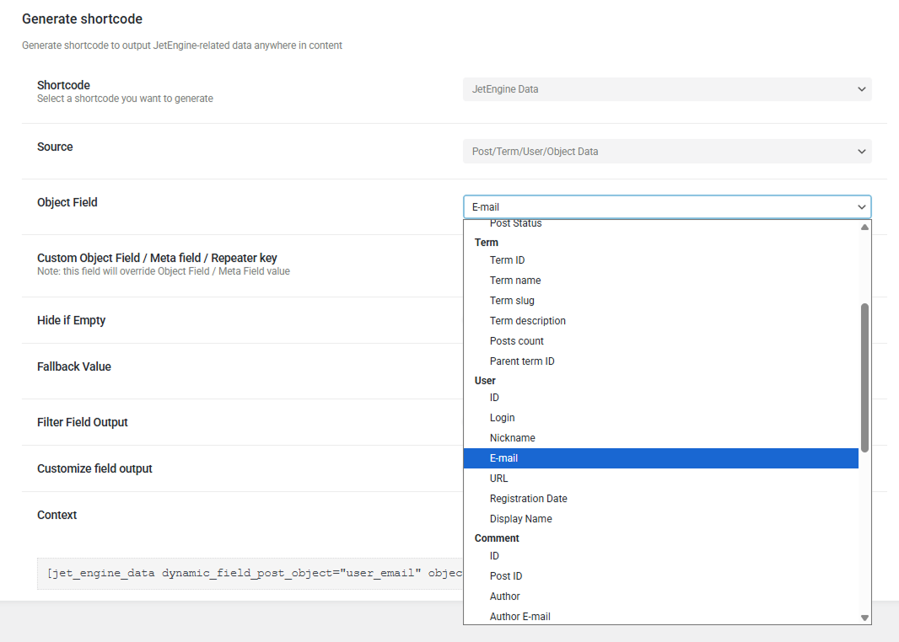Select the highlighted E-mail option
The height and width of the screenshot is (642, 899).
[661, 458]
